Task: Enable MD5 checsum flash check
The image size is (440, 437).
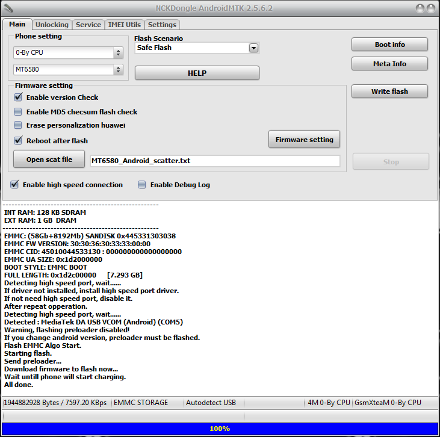Action: tap(18, 112)
